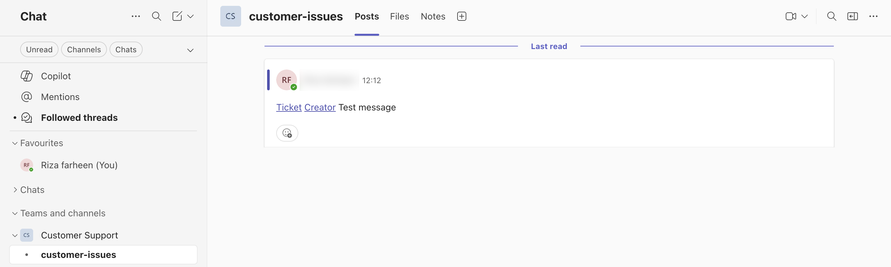
Task: Open the channel search icon
Action: point(832,16)
